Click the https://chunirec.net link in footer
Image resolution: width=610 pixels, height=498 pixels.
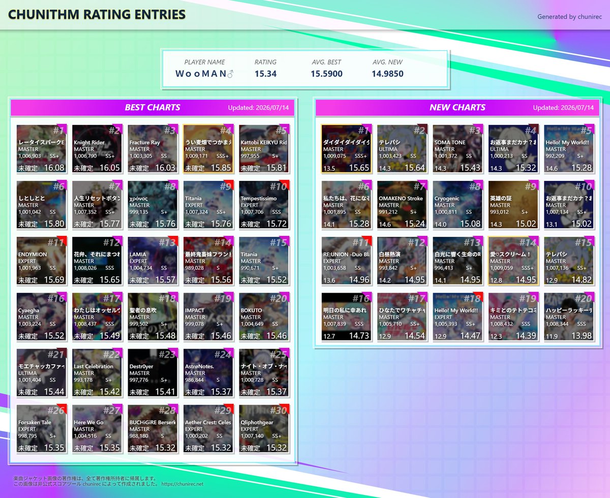click(182, 484)
